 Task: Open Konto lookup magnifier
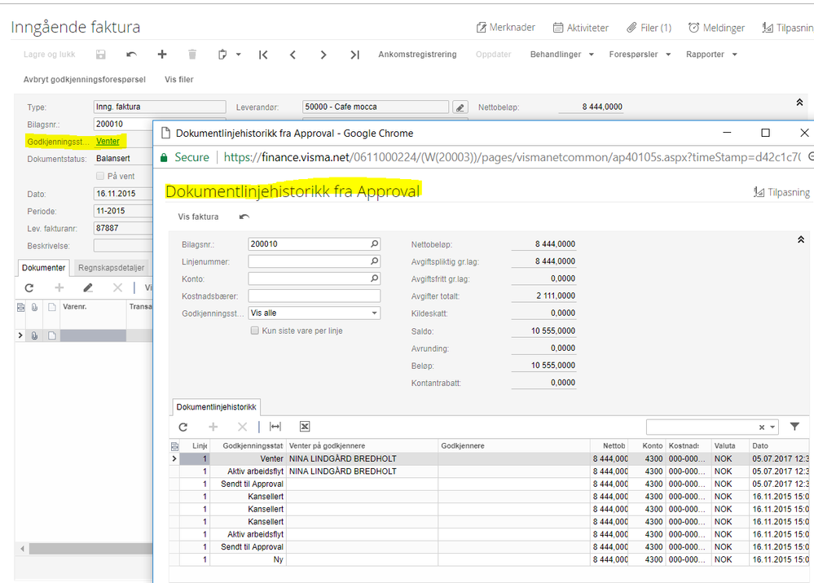[374, 278]
